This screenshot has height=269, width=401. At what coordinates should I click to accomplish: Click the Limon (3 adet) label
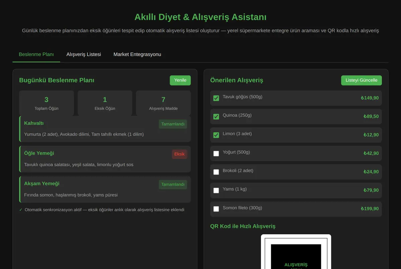click(237, 133)
